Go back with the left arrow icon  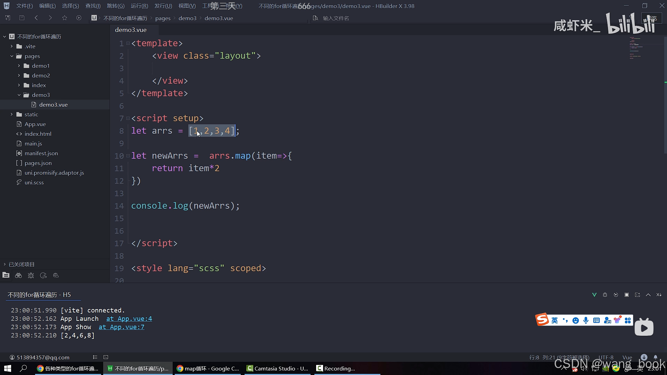tap(36, 18)
